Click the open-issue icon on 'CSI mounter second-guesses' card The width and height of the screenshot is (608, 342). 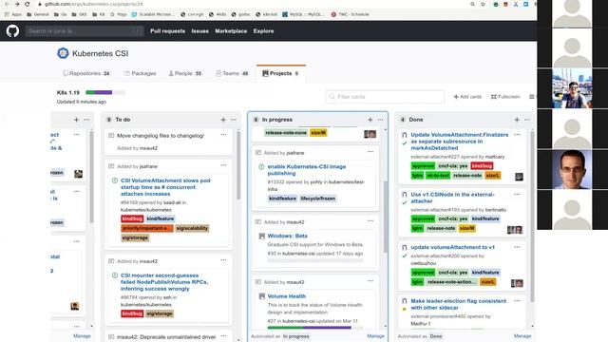[x=115, y=275]
